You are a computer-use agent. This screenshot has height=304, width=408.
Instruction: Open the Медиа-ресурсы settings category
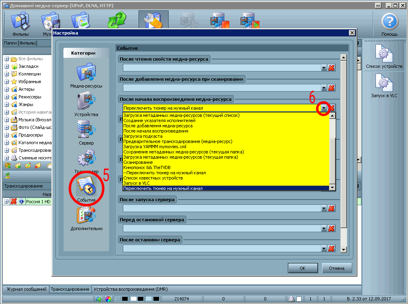tap(86, 73)
